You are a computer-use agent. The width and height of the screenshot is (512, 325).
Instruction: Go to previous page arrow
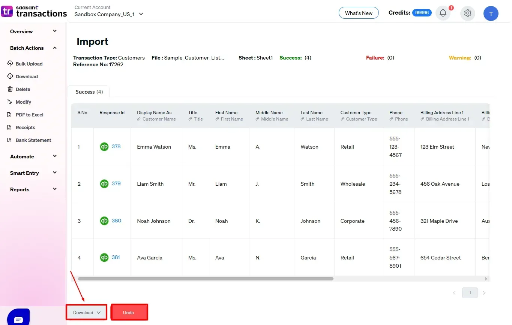pyautogui.click(x=454, y=293)
